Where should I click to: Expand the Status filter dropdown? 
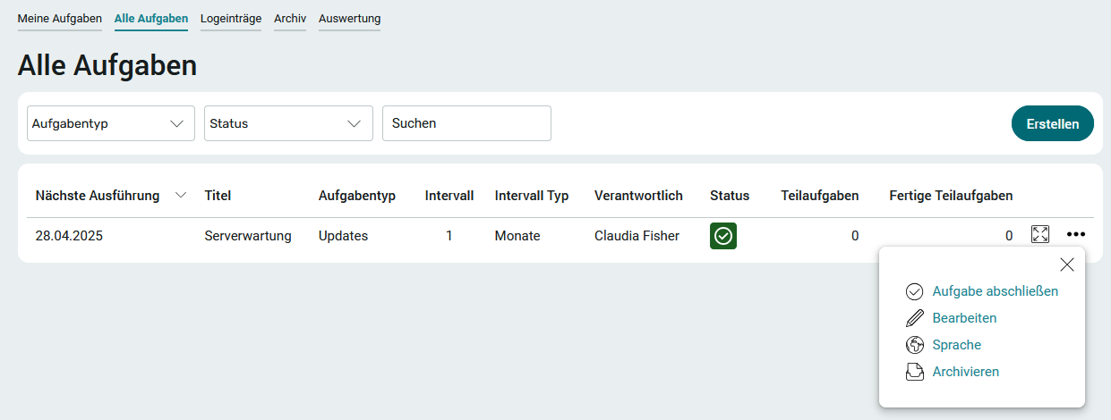point(288,123)
